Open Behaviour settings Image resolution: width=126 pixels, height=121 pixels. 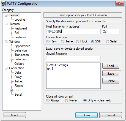pyautogui.click(x=21, y=50)
